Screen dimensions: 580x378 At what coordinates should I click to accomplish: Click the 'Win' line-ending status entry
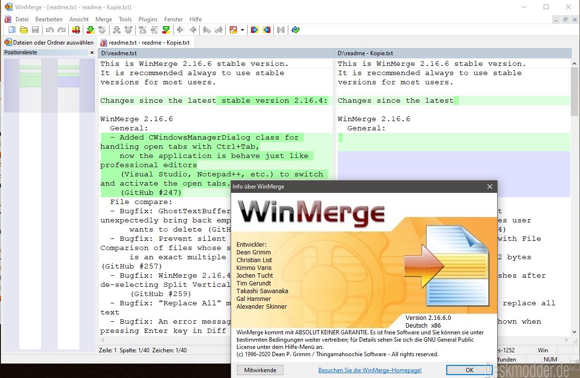[x=543, y=350]
